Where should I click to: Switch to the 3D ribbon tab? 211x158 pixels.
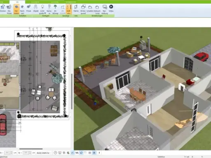(x=17, y=2)
